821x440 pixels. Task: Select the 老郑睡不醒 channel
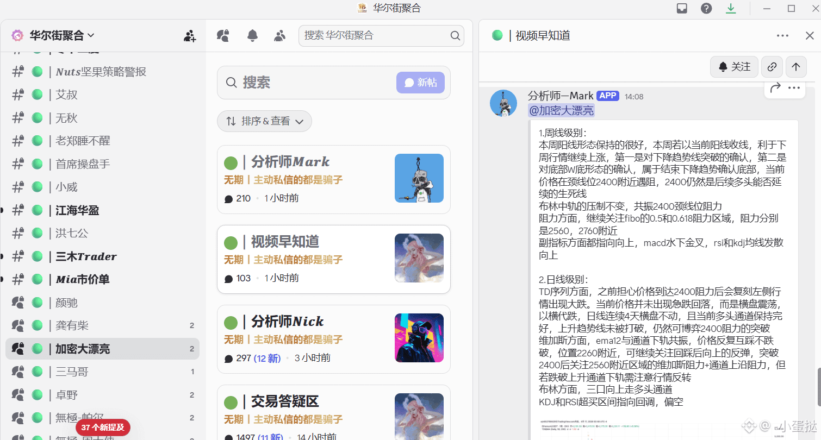102,141
